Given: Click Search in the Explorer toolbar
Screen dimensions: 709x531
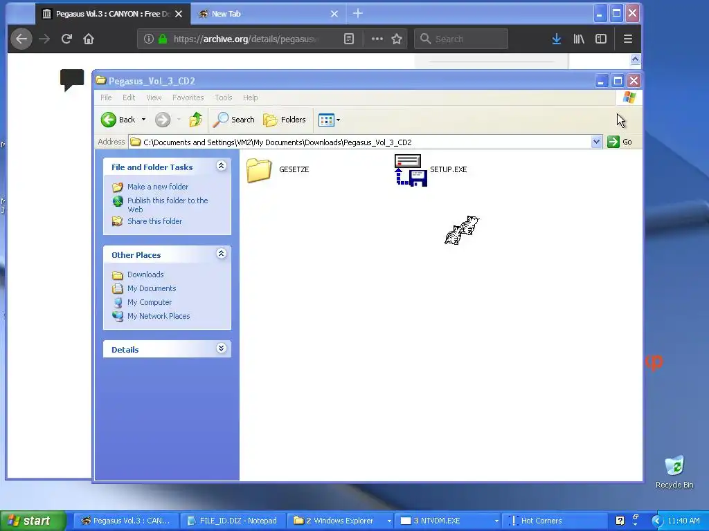Looking at the screenshot, I should [234, 120].
